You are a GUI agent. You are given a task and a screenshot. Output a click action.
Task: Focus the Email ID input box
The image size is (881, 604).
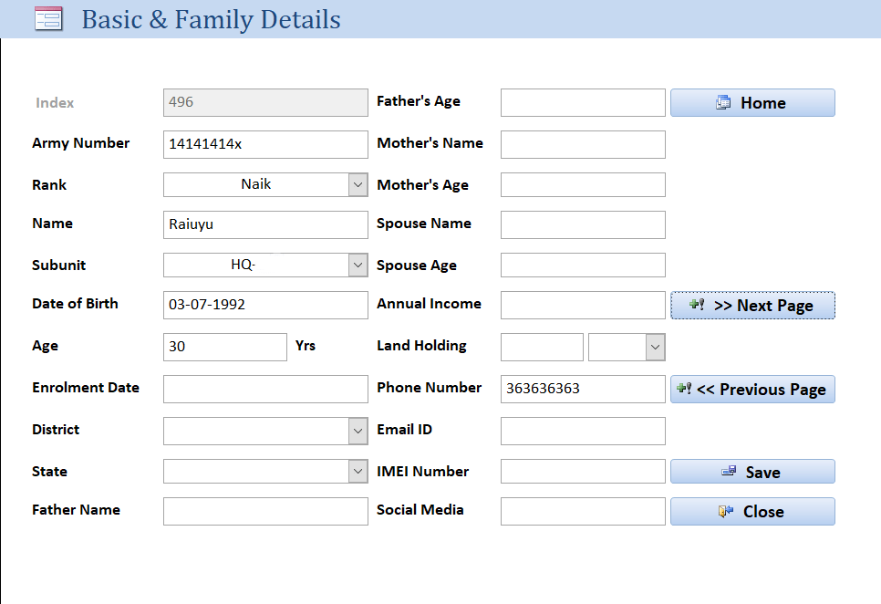pos(583,432)
